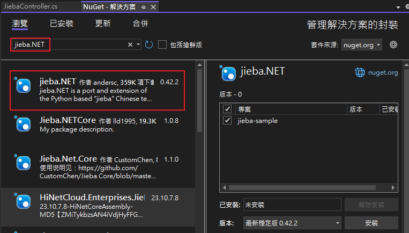
Task: Click the Jieba.NETCore package icon
Action: point(23,125)
